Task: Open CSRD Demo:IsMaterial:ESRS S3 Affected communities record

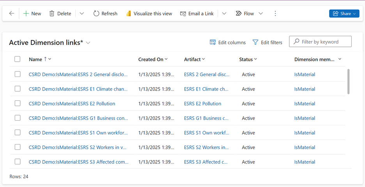Action: (78, 162)
